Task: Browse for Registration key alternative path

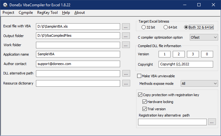Action: (x=212, y=122)
